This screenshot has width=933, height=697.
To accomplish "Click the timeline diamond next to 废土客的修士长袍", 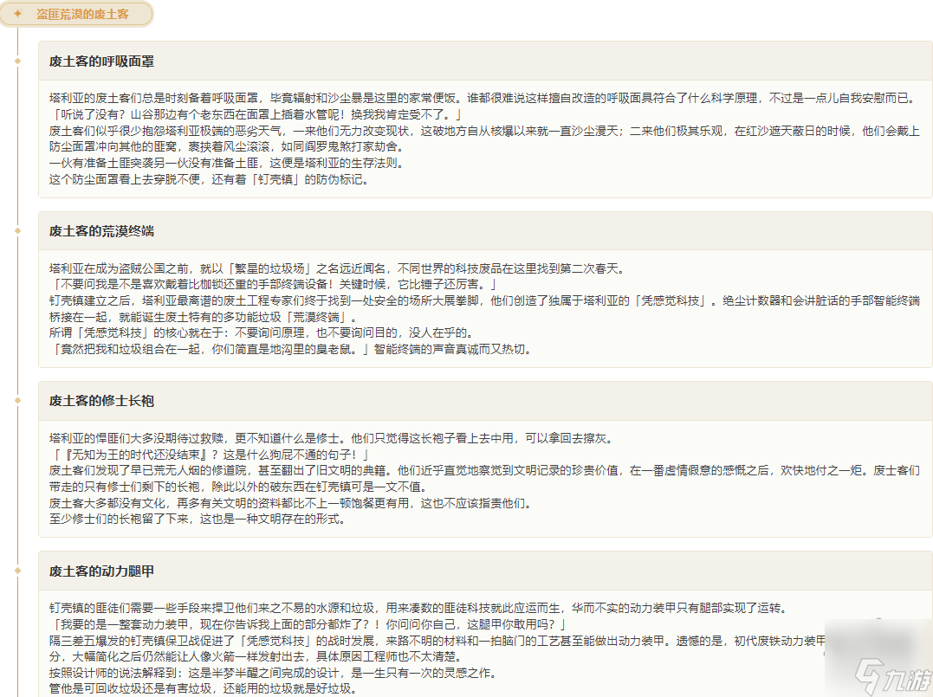I will [18, 401].
